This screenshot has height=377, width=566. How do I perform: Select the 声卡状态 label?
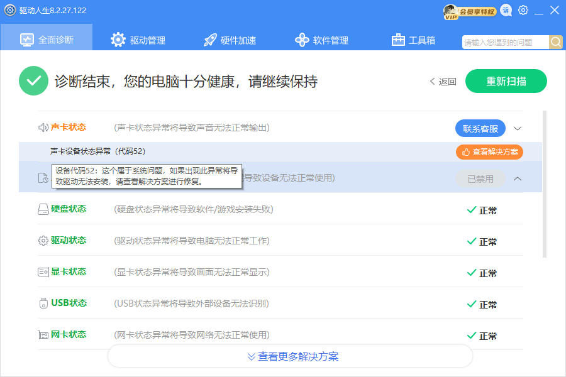[68, 127]
